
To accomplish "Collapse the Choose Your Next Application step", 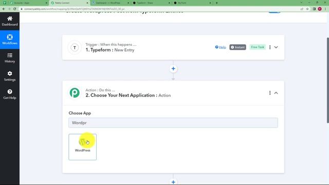I will pos(276,92).
